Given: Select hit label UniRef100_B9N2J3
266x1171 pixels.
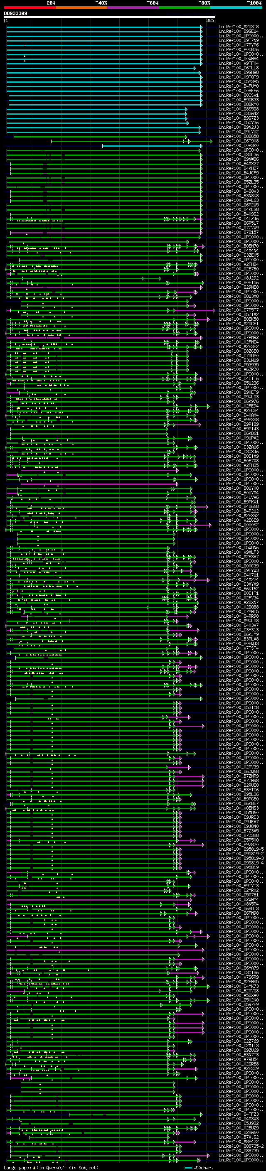Looking at the screenshot, I should point(239,127).
